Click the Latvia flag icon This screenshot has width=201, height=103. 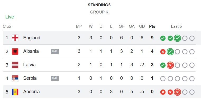pos(15,65)
